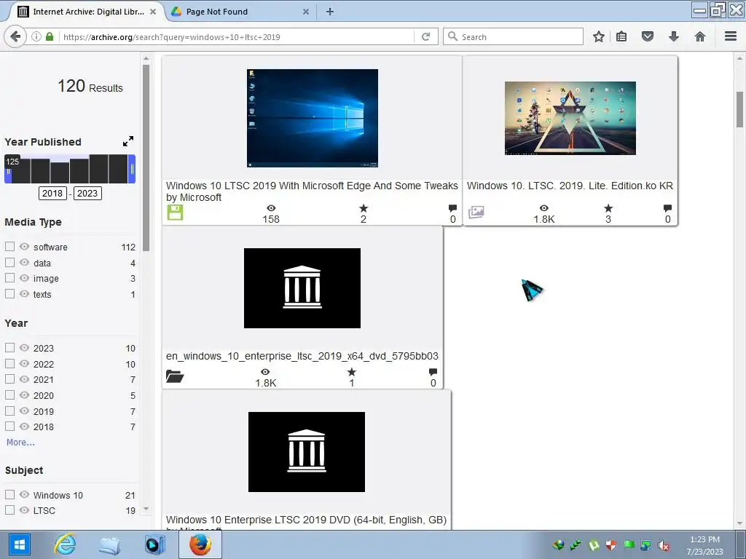Image resolution: width=746 pixels, height=559 pixels.
Task: Click the favorites star on Edge Tweaks card
Action: point(364,208)
